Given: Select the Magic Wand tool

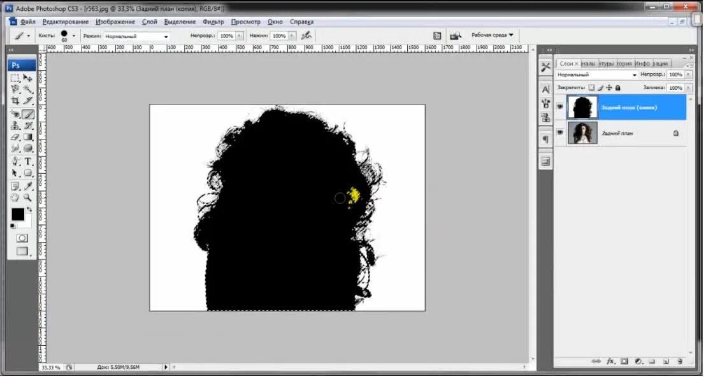Looking at the screenshot, I should (x=28, y=89).
